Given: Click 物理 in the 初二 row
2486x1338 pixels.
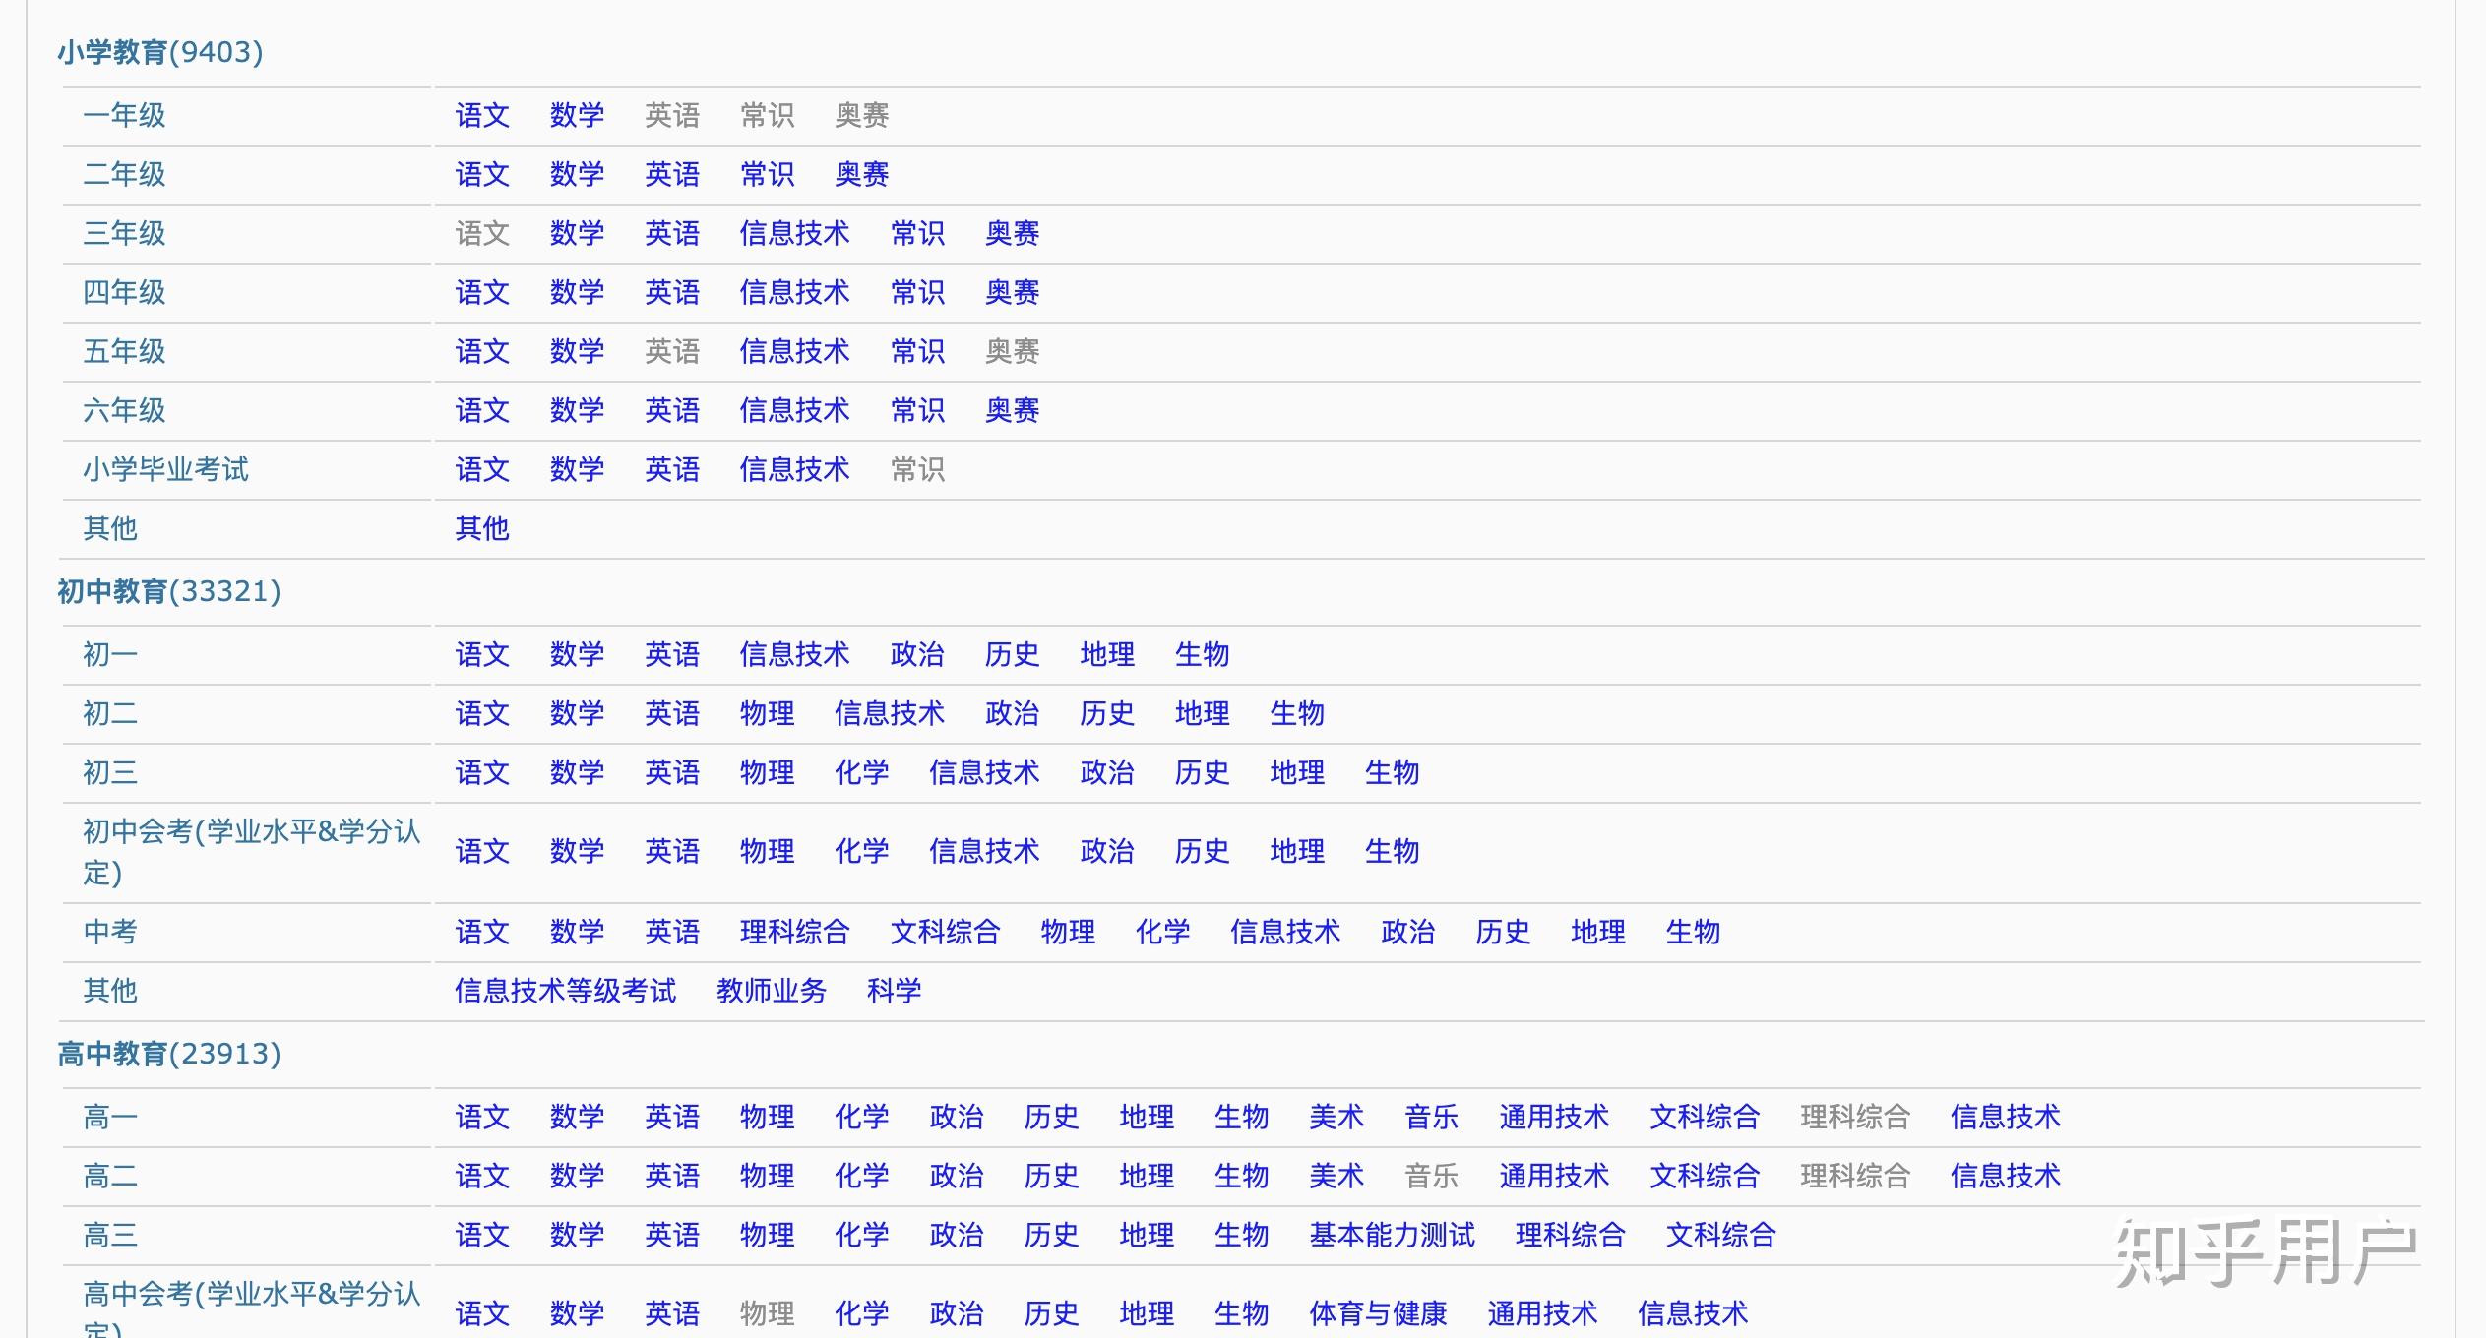Looking at the screenshot, I should pyautogui.click(x=768, y=713).
